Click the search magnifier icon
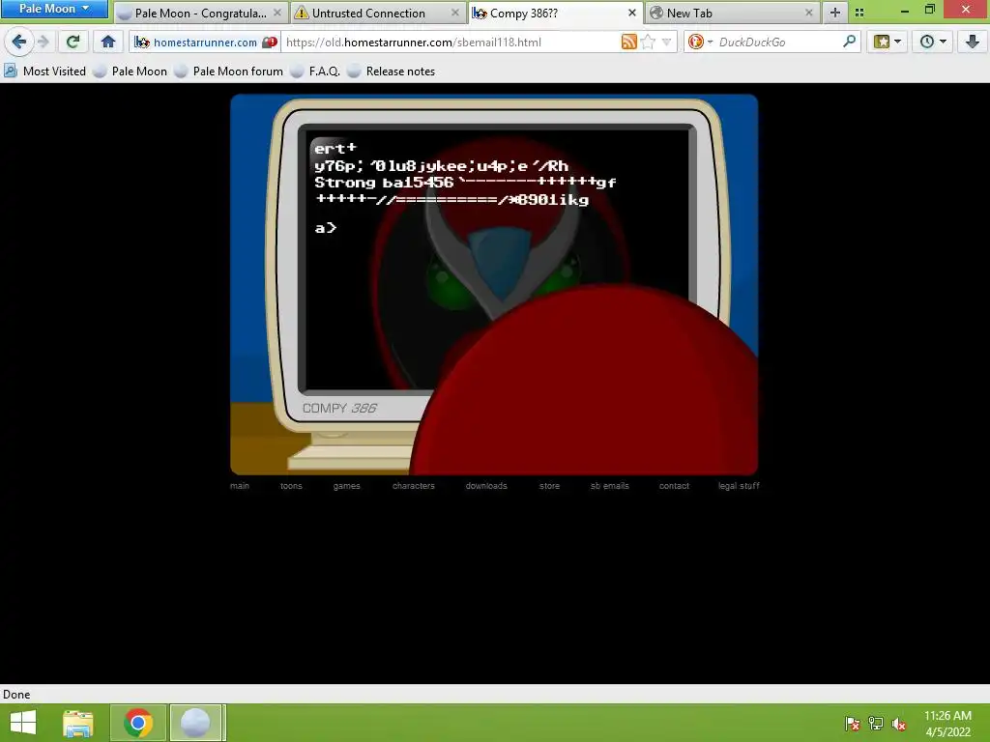The image size is (990, 742). pos(850,43)
